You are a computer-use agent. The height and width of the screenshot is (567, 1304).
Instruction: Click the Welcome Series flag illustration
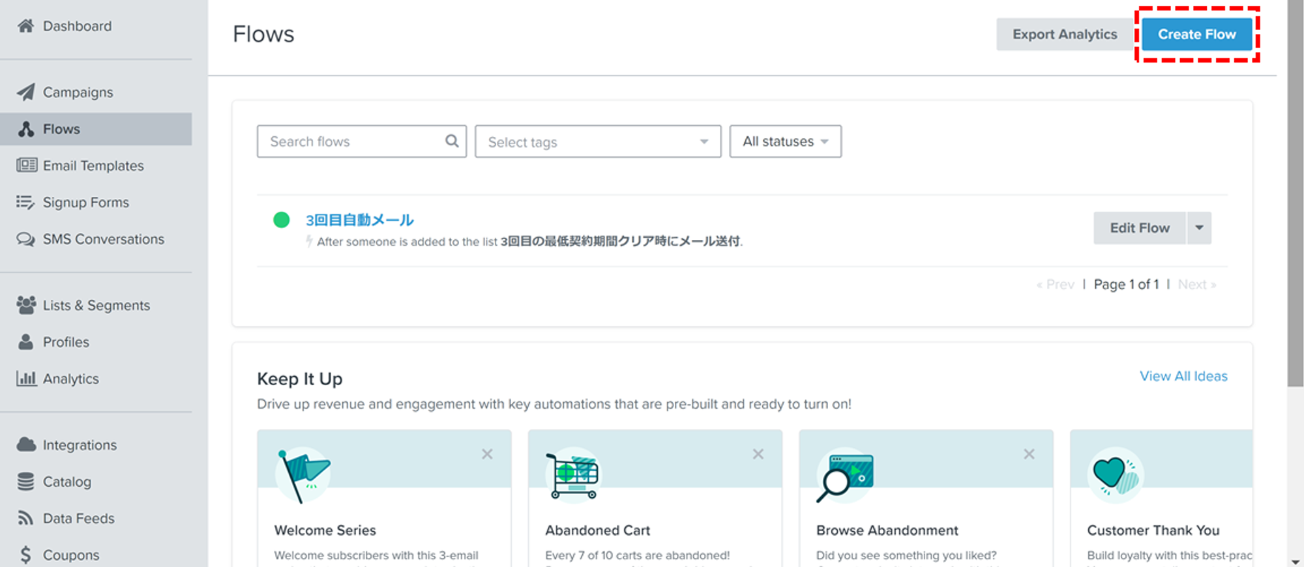303,475
